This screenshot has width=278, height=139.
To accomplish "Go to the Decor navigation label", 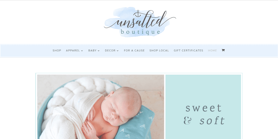I will click(110, 50).
